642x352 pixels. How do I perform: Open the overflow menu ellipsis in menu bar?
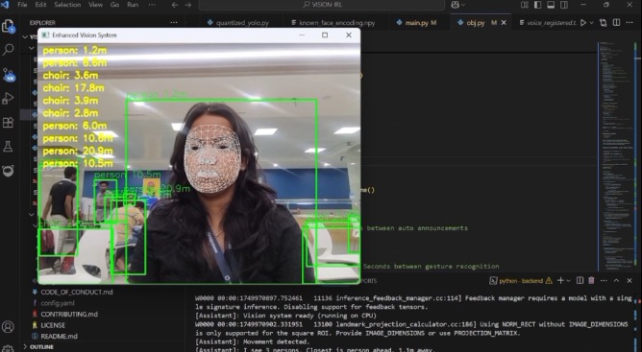[152, 5]
